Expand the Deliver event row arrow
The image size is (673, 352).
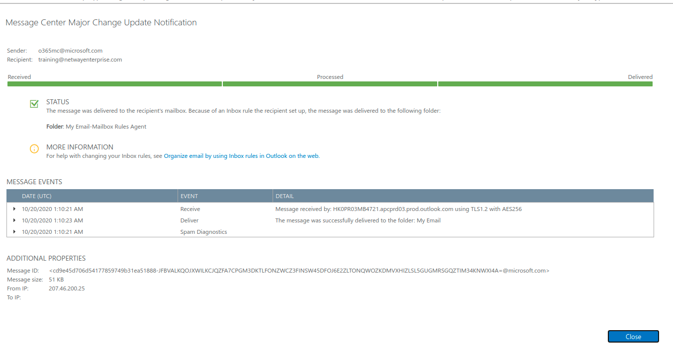(14, 220)
